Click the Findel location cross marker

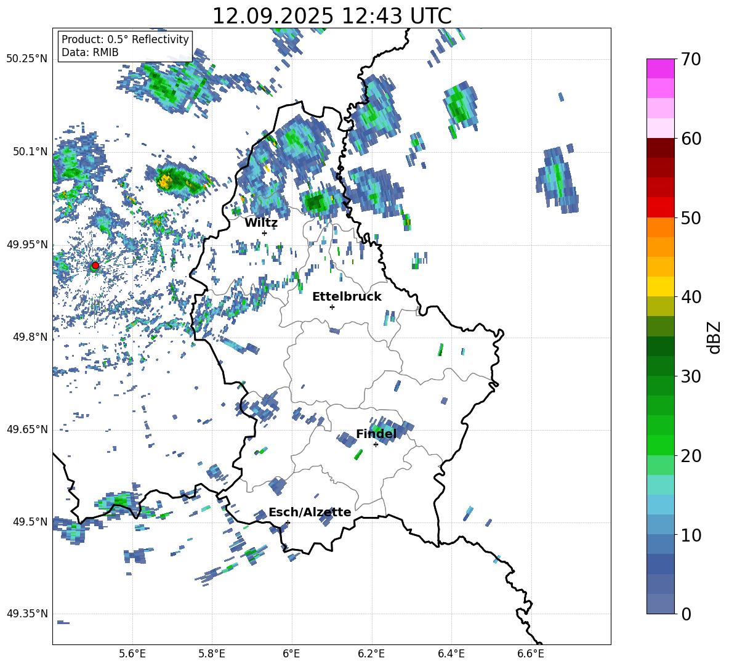click(x=376, y=445)
